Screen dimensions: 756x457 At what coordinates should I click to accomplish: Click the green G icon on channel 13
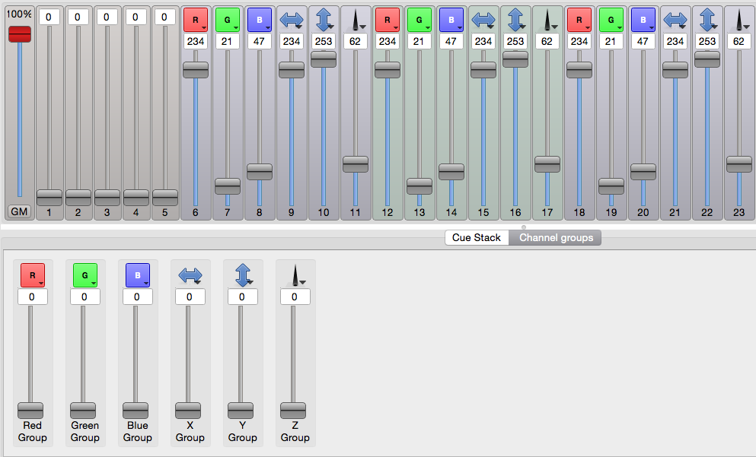pyautogui.click(x=419, y=20)
